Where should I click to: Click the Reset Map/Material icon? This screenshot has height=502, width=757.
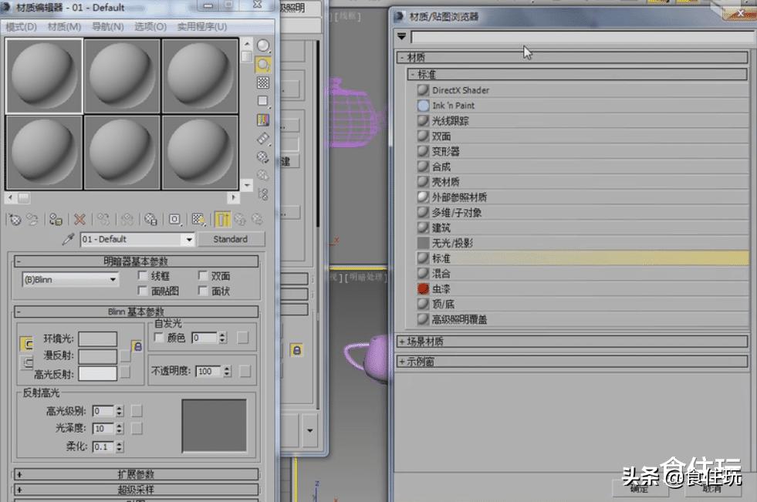[x=79, y=220]
